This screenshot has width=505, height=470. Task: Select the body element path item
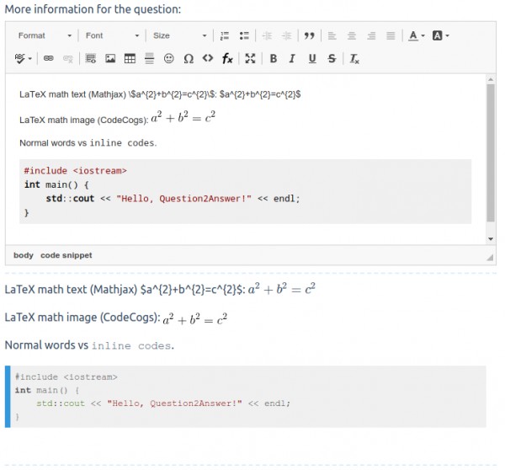(x=24, y=255)
